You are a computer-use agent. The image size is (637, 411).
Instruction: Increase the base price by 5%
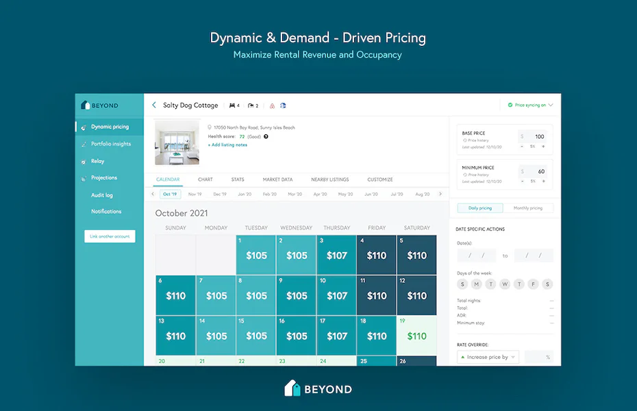(x=543, y=147)
